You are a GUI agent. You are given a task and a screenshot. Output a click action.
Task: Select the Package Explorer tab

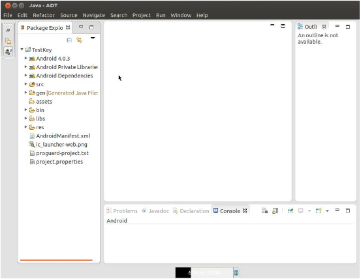[45, 28]
